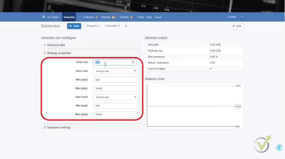The image size is (285, 159).
Task: Click the green checkmark logo
Action: click(262, 144)
